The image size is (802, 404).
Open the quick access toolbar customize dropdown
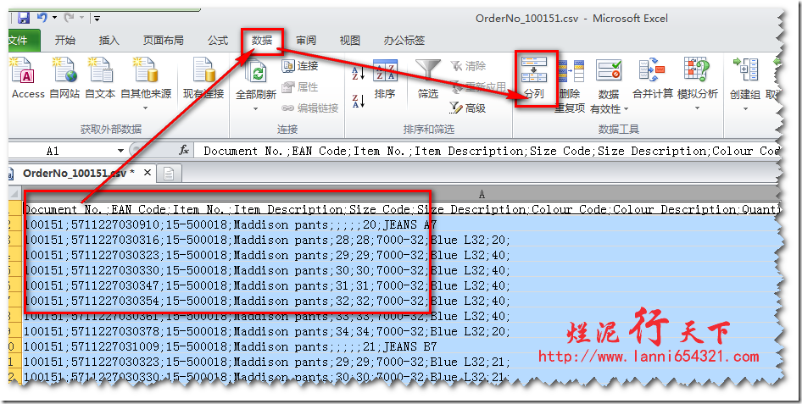(97, 19)
